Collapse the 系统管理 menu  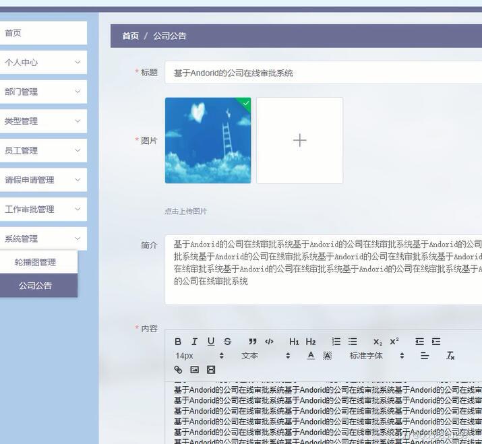(43, 239)
